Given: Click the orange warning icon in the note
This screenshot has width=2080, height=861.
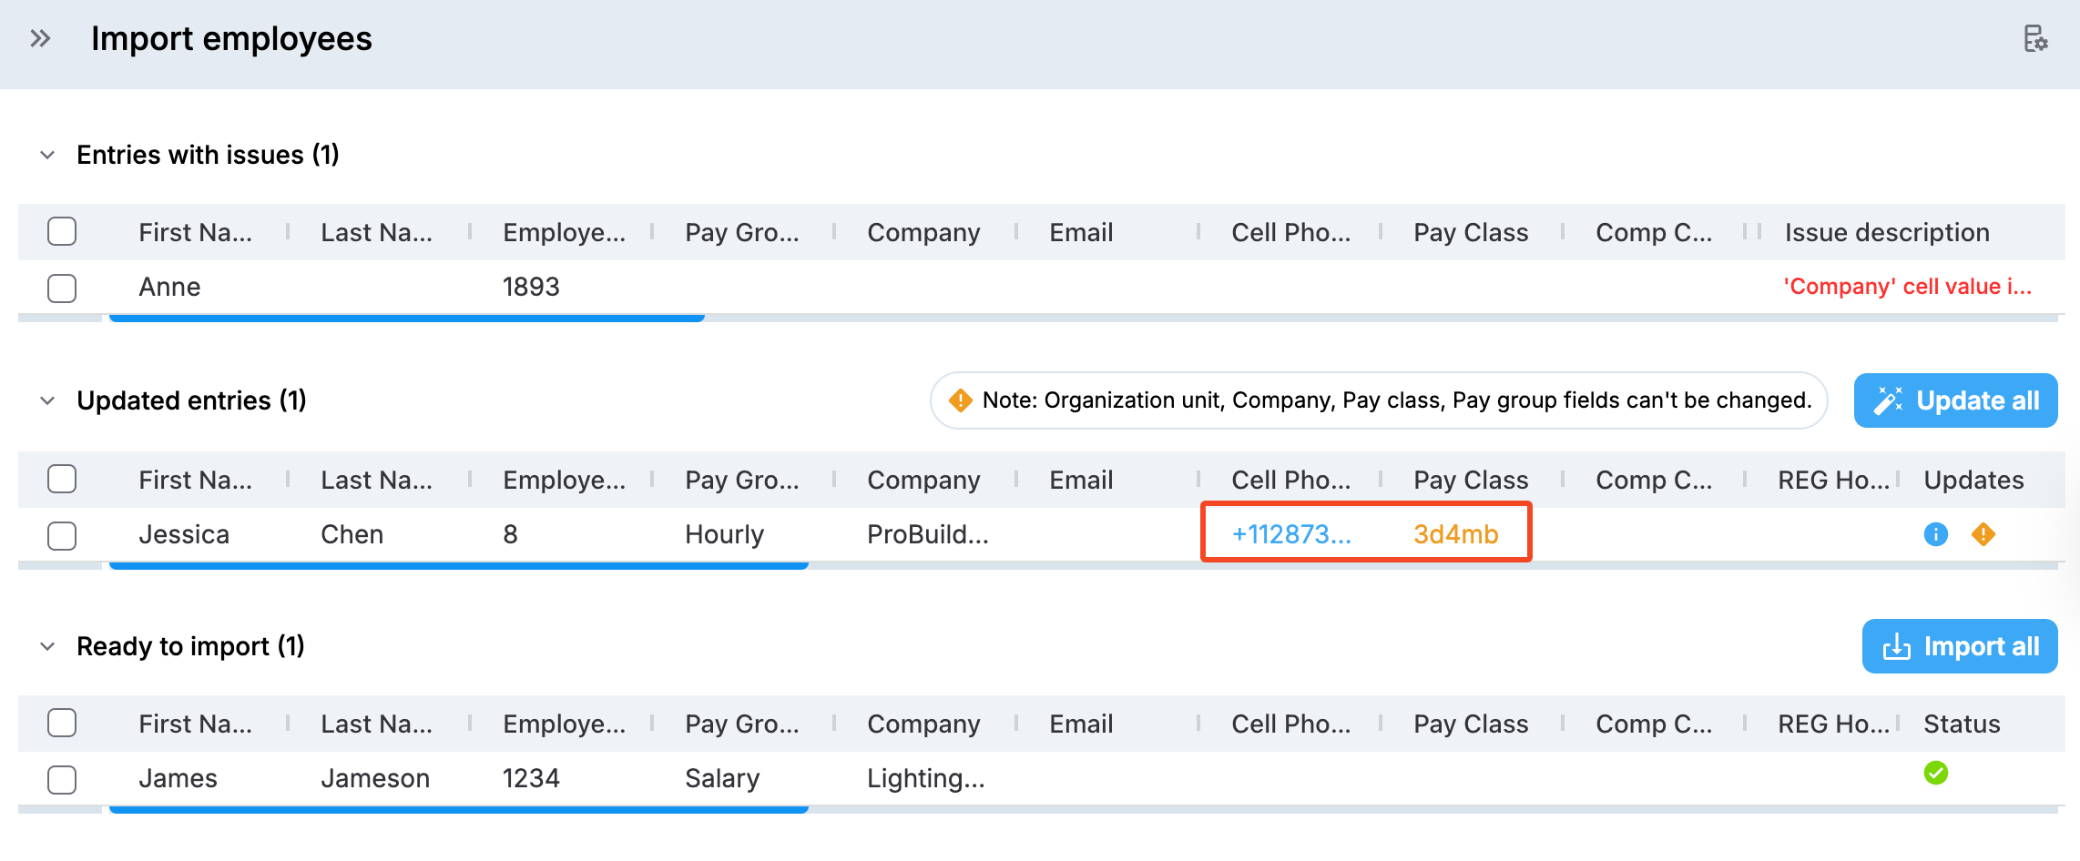Looking at the screenshot, I should (x=960, y=400).
